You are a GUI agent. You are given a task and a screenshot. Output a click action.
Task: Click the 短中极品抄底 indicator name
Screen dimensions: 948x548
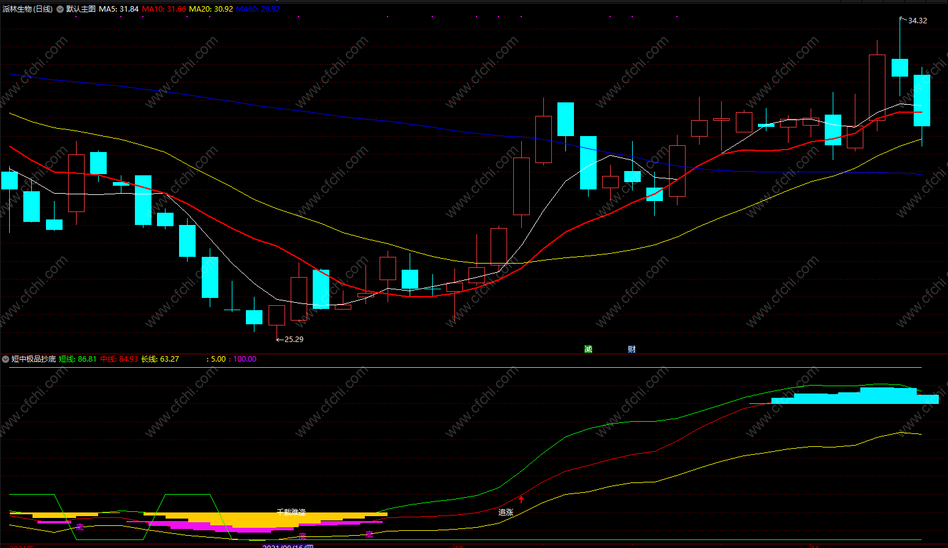point(34,359)
